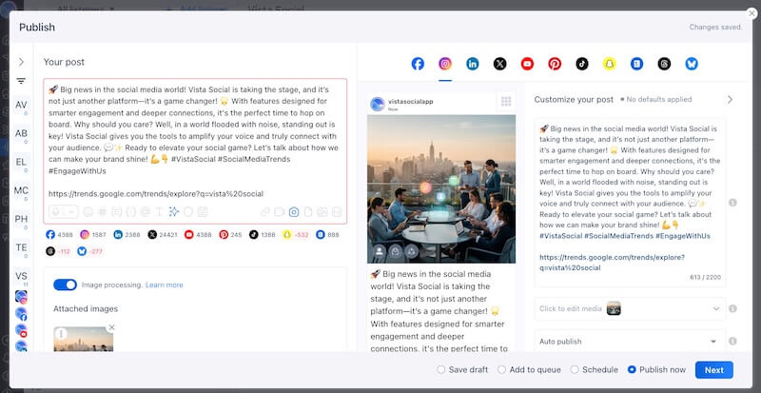Viewport: 761px width, 393px height.
Task: Open the trends.google.com link in customized caption
Action: tap(612, 263)
